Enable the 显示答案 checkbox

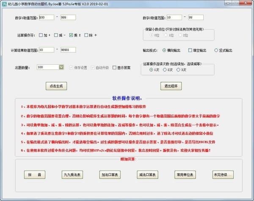pyautogui.click(x=114, y=67)
